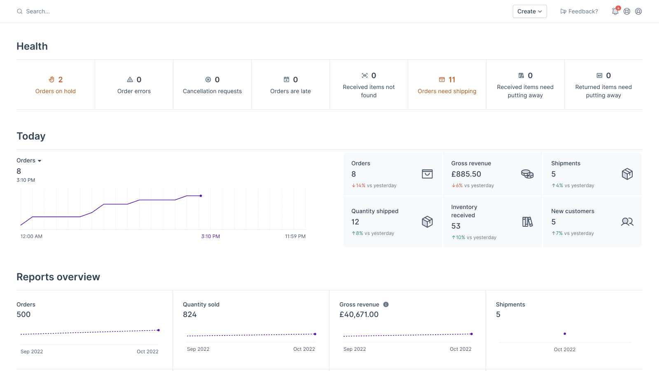Click the help icon next to notifications
This screenshot has height=371, width=659.
(x=626, y=11)
